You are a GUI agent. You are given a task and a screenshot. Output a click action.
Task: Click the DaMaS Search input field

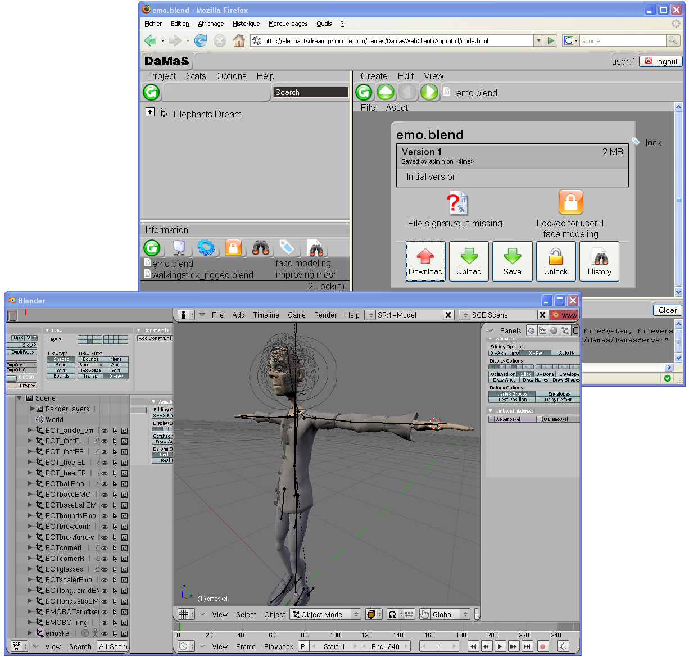[x=311, y=92]
